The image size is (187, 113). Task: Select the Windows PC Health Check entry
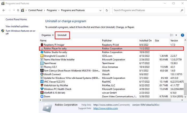point(57,89)
